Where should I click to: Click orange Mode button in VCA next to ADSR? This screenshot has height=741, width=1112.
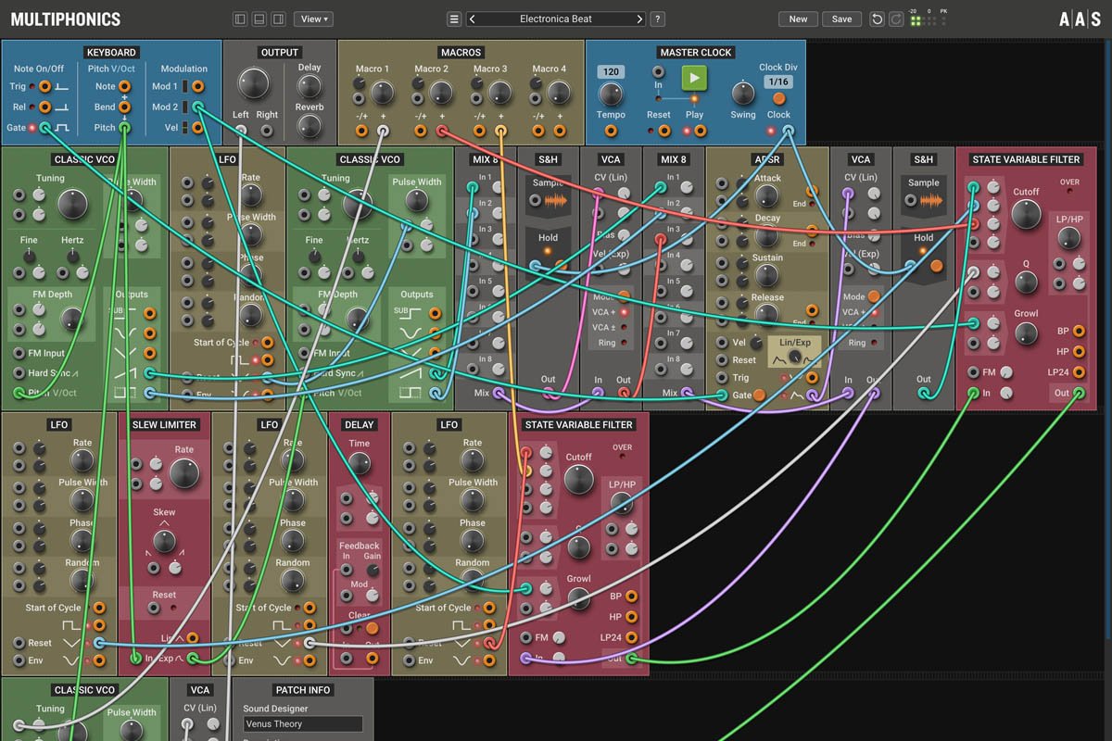[874, 297]
